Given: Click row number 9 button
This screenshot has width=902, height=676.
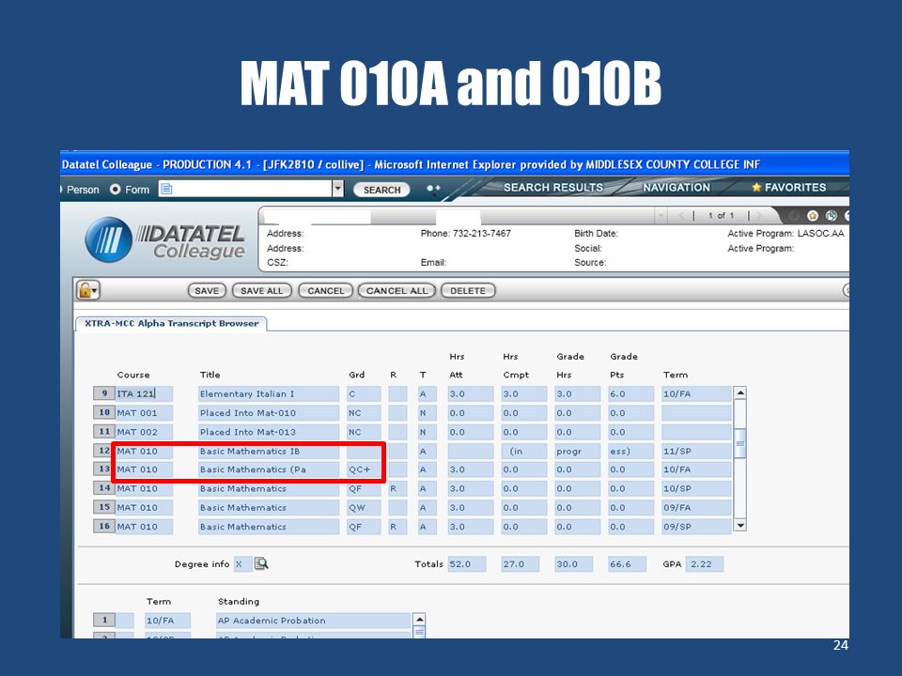Looking at the screenshot, I should point(104,393).
